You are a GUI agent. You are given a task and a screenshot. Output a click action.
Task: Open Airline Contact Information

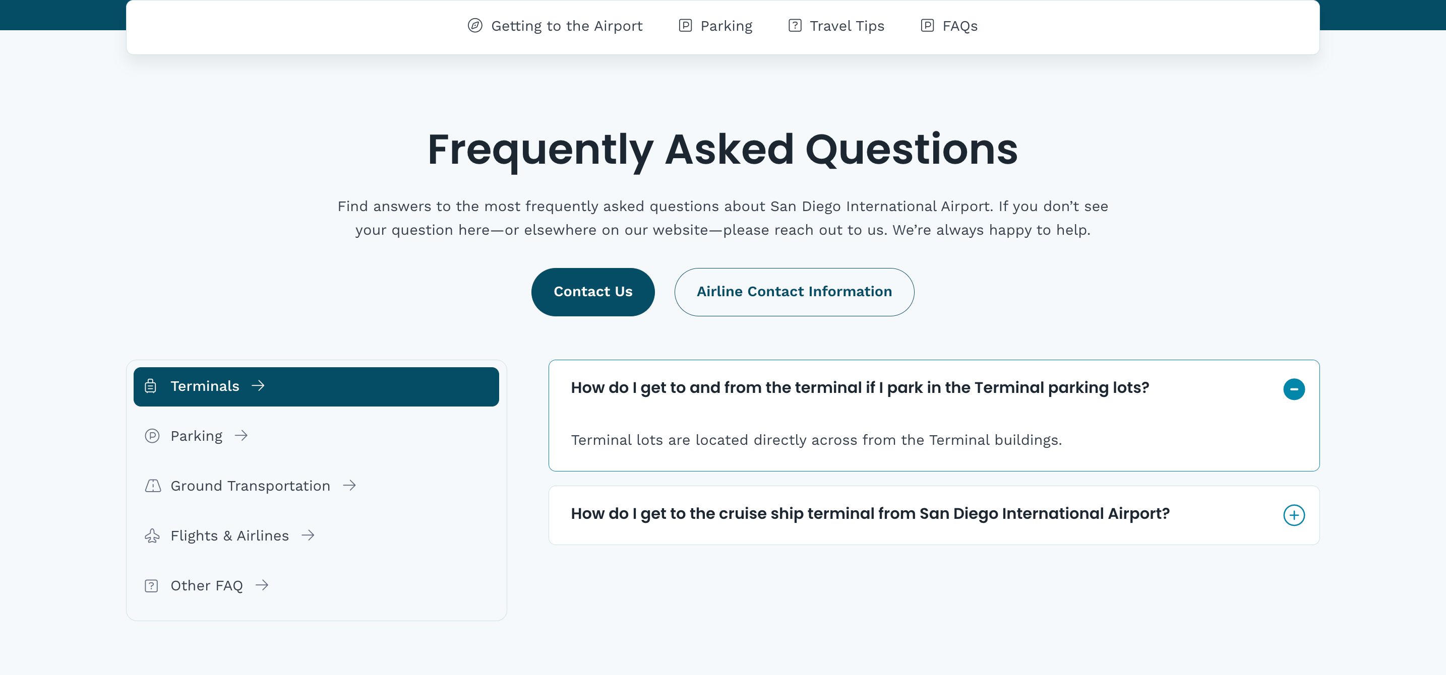click(794, 292)
